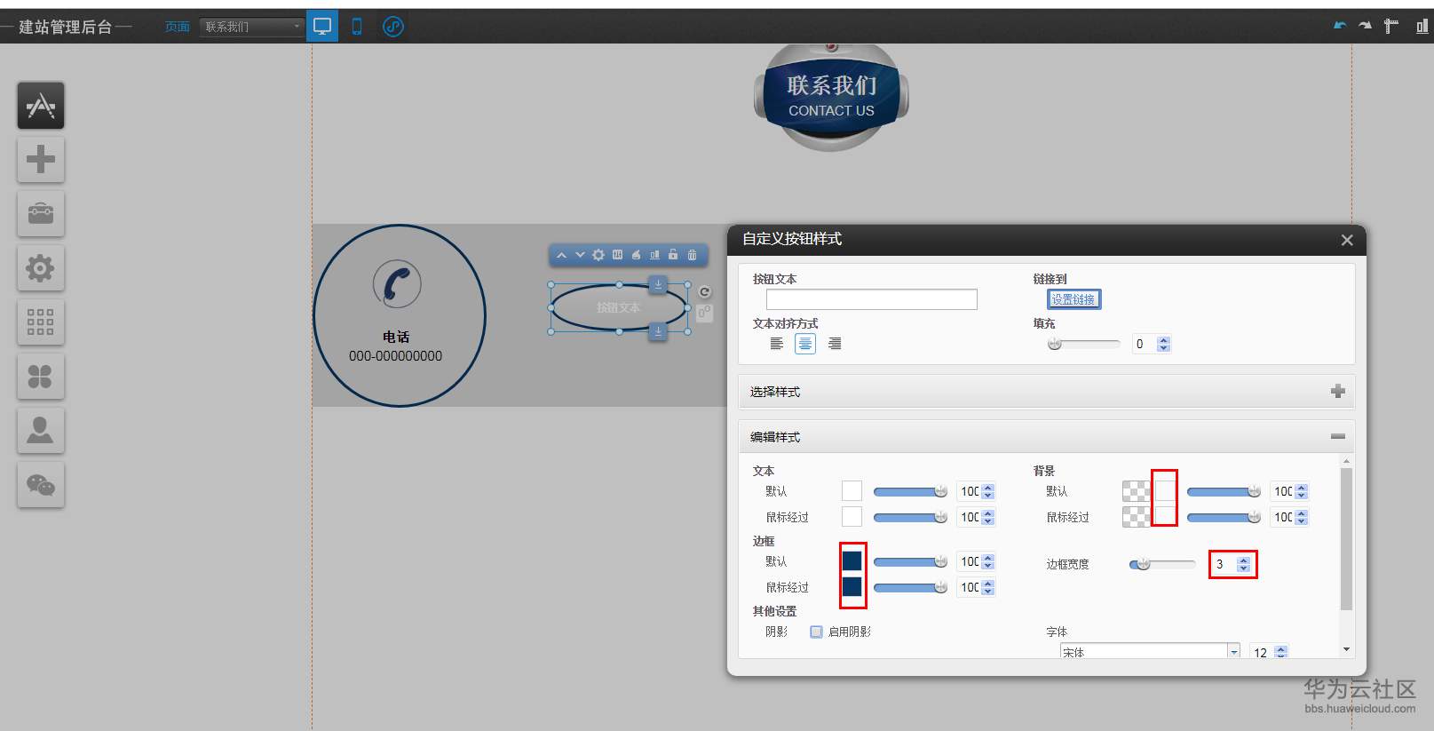Click the 设置链接 button
The width and height of the screenshot is (1434, 731).
click(x=1074, y=299)
